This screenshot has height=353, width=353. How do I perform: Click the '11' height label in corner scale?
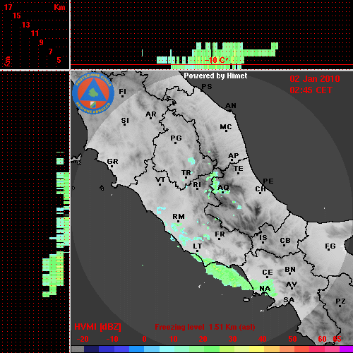coord(35,33)
